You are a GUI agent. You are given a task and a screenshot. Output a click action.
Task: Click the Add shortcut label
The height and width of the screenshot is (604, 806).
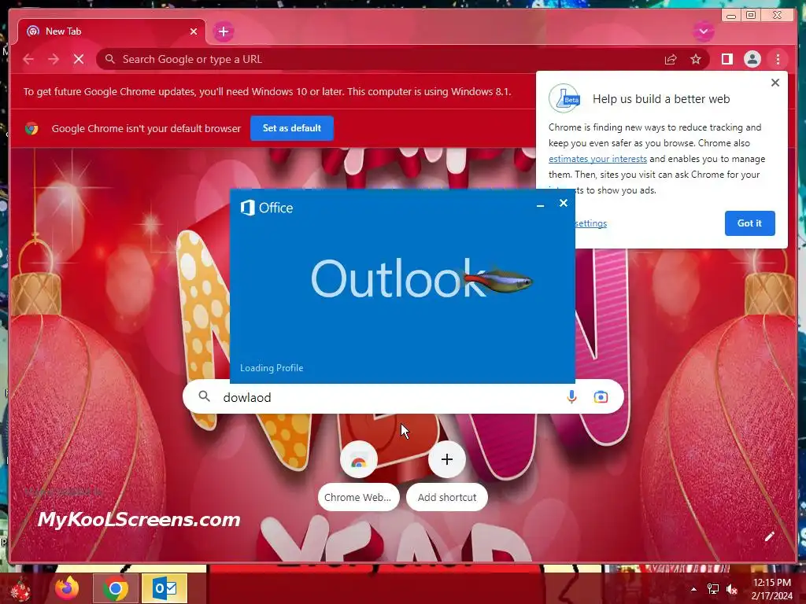click(447, 497)
